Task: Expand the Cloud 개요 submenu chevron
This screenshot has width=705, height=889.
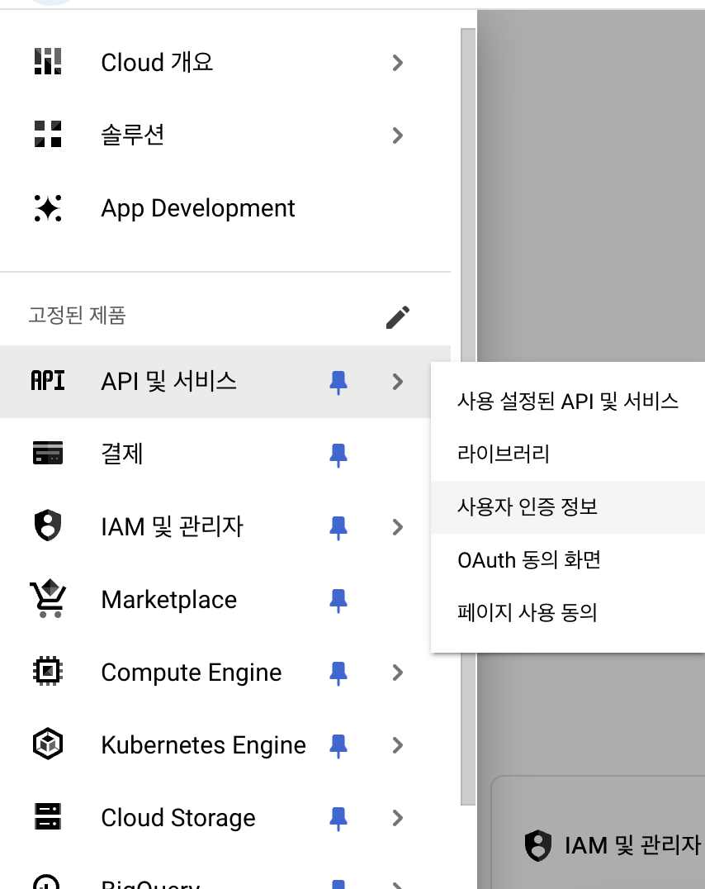Action: (398, 62)
